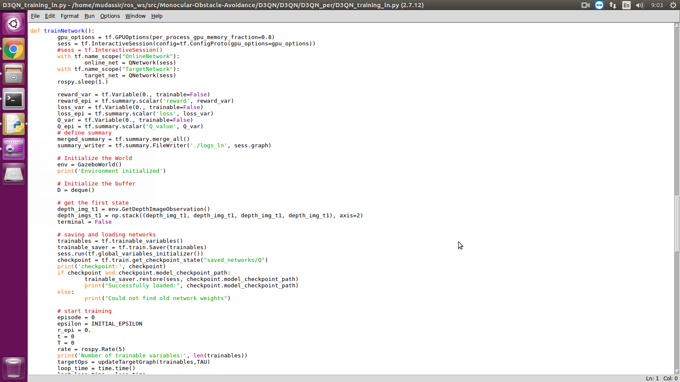
Task: Open the Help menu
Action: pos(157,16)
